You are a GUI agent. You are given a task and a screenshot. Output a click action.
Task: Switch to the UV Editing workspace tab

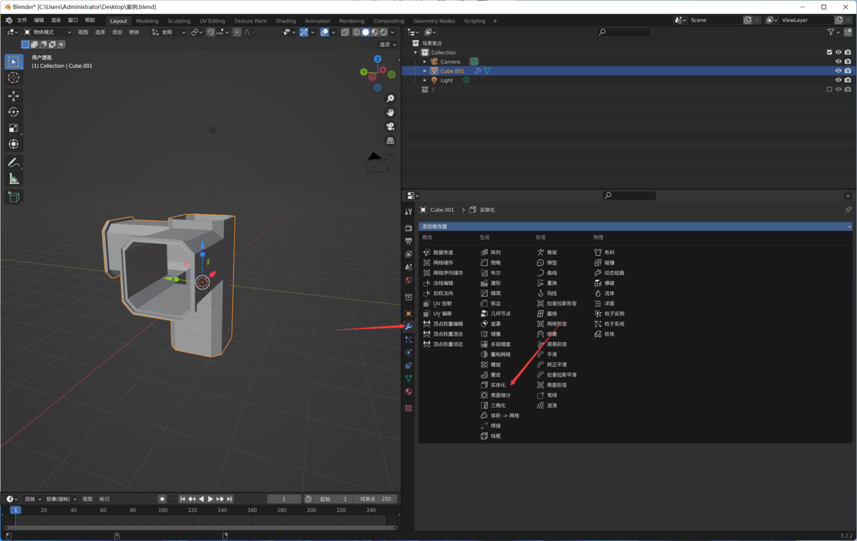[x=212, y=21]
